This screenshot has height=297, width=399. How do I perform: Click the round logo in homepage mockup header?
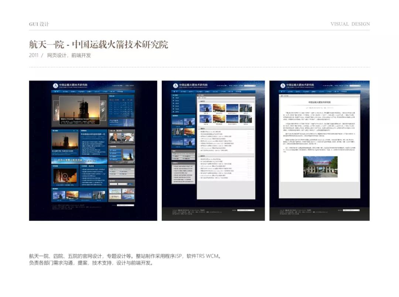[55, 86]
